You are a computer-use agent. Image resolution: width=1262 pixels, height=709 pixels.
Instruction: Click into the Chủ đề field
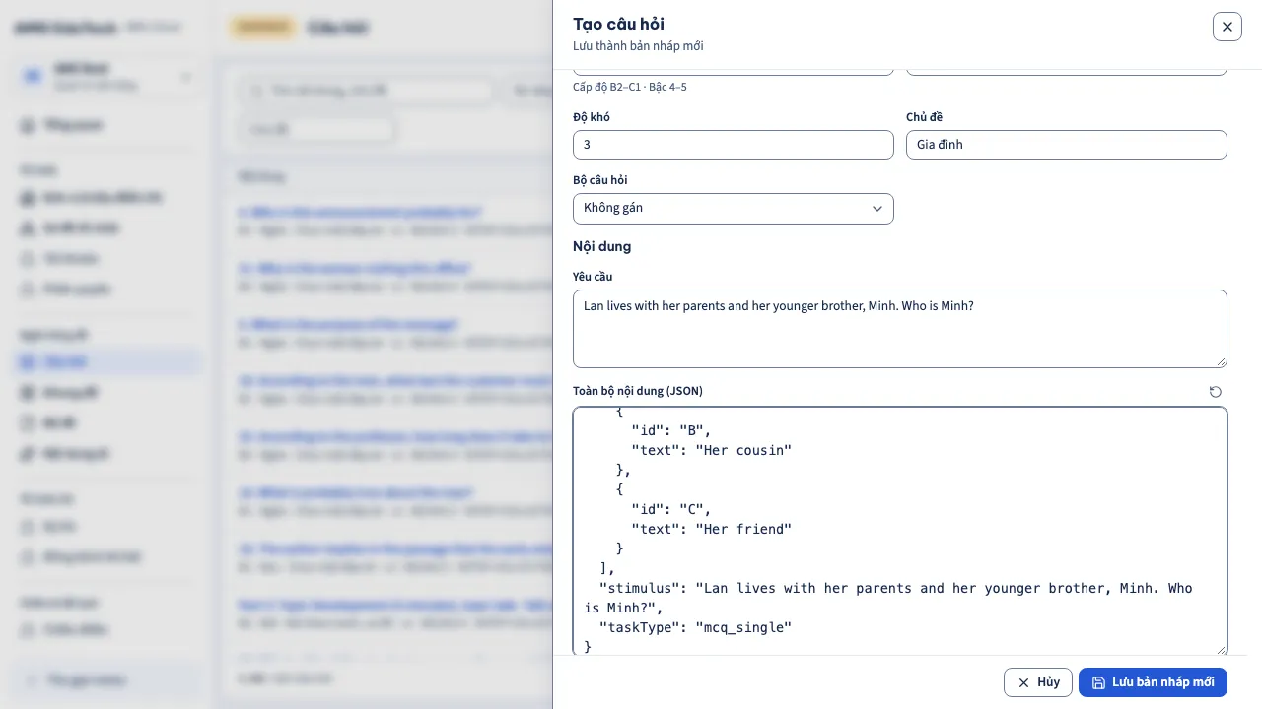pos(1067,145)
